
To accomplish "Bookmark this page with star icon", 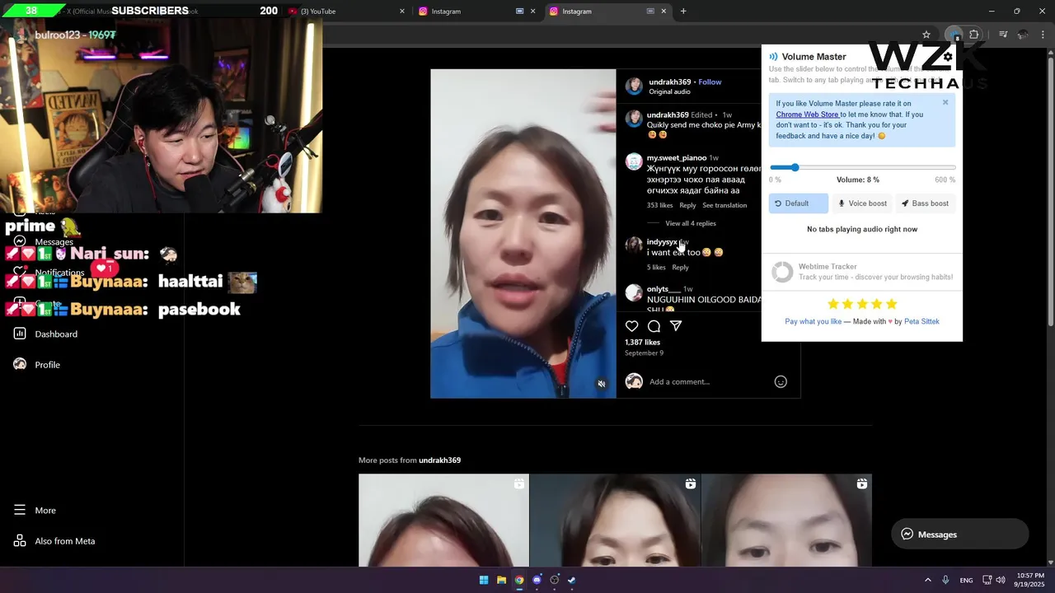I will point(926,35).
